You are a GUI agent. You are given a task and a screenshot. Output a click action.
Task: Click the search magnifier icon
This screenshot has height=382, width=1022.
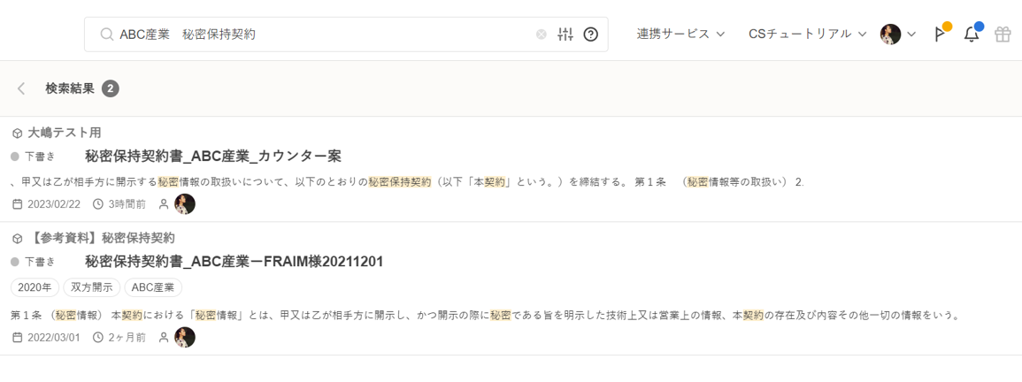pyautogui.click(x=107, y=34)
